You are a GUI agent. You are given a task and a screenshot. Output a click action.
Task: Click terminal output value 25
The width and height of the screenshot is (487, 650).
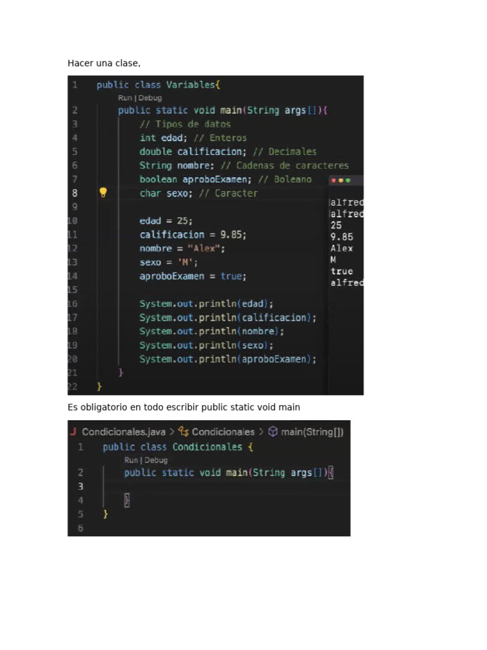point(336,225)
